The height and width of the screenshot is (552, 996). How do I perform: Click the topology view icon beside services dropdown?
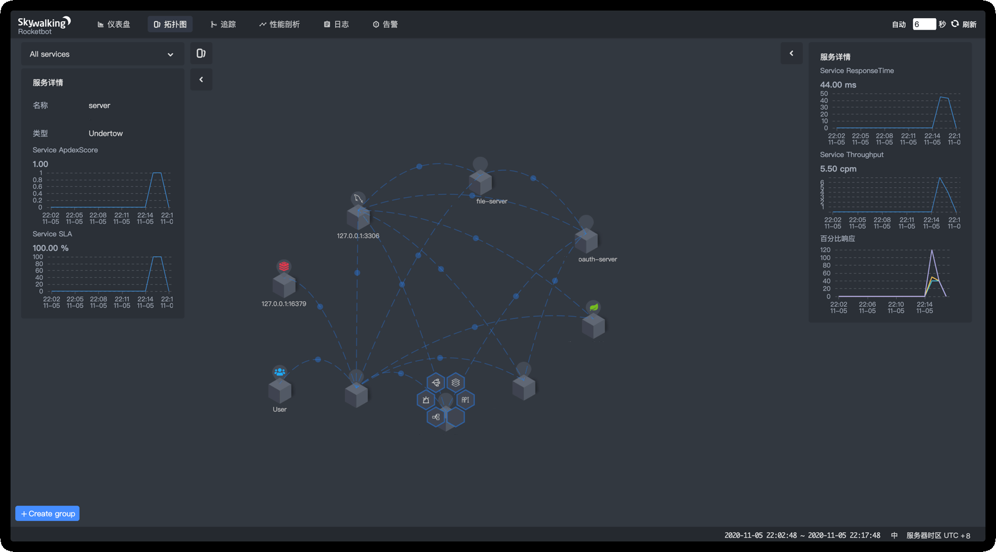[x=201, y=54]
